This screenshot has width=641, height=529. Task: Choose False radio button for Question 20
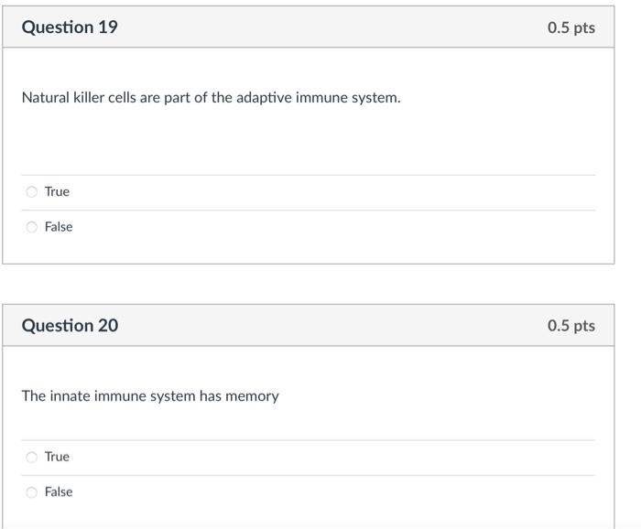[32, 491]
